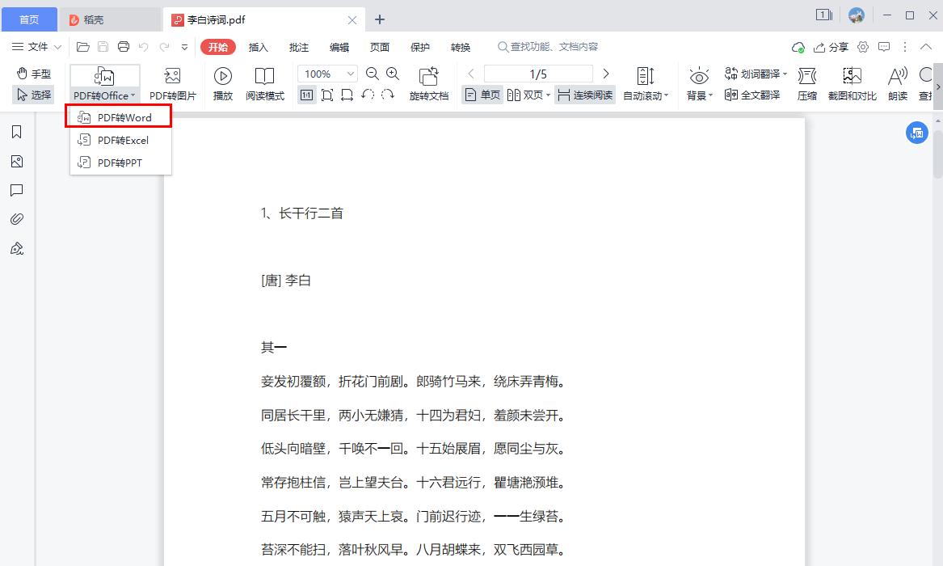
Task: Expand the 自动滚动 auto-scroll dropdown
Action: [x=646, y=95]
